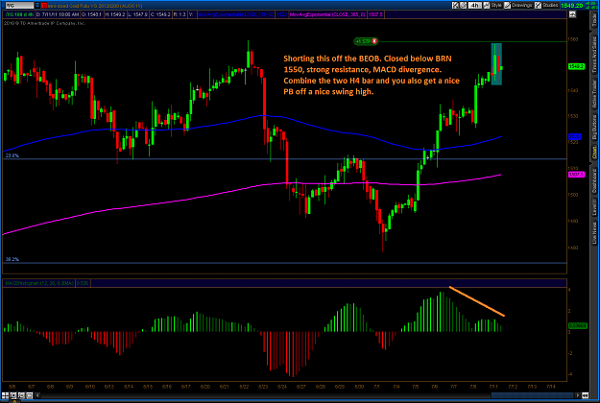Image resolution: width=600 pixels, height=403 pixels.
Task: Click the H: 1549.2 high value field
Action: pyautogui.click(x=115, y=14)
